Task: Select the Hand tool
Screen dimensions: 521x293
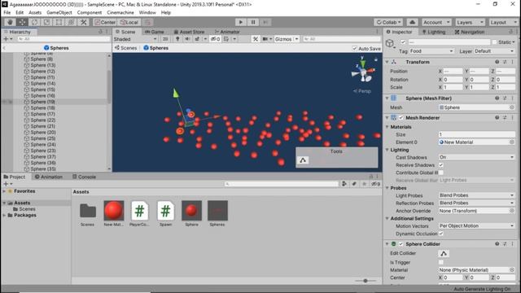Action: 10,22
